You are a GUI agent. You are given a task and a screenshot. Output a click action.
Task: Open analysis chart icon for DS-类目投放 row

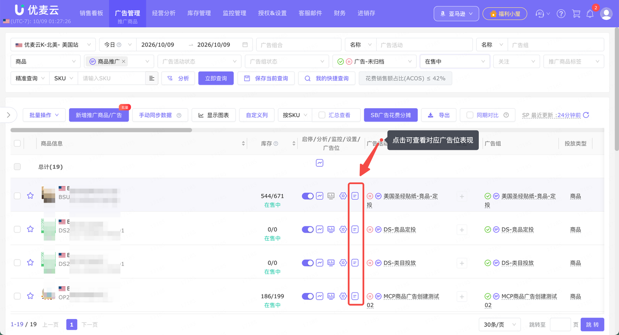click(320, 262)
